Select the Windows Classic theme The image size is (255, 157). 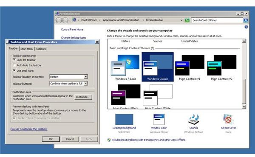(x=158, y=67)
